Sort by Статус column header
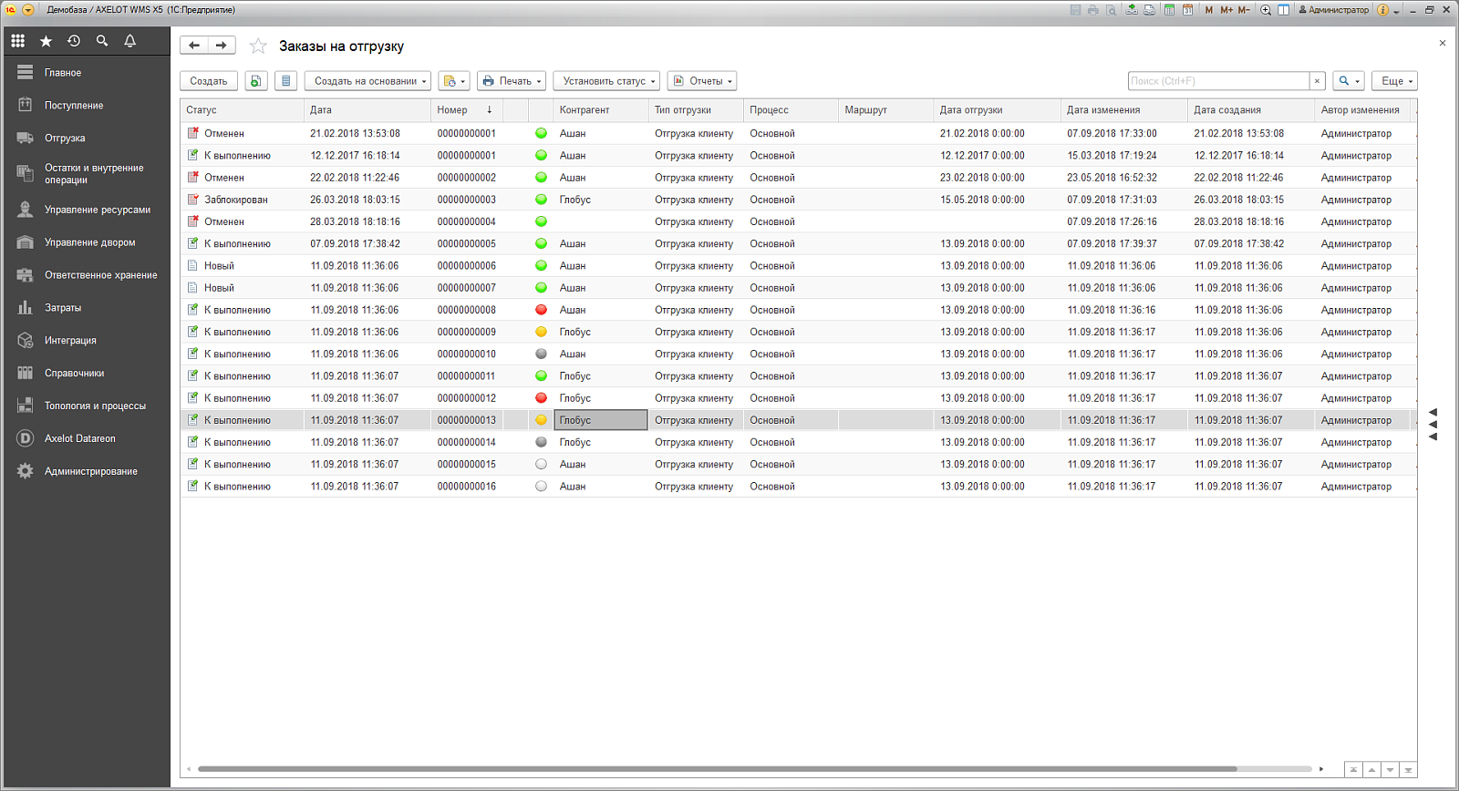Screen dimensions: 1459x791 [x=242, y=110]
